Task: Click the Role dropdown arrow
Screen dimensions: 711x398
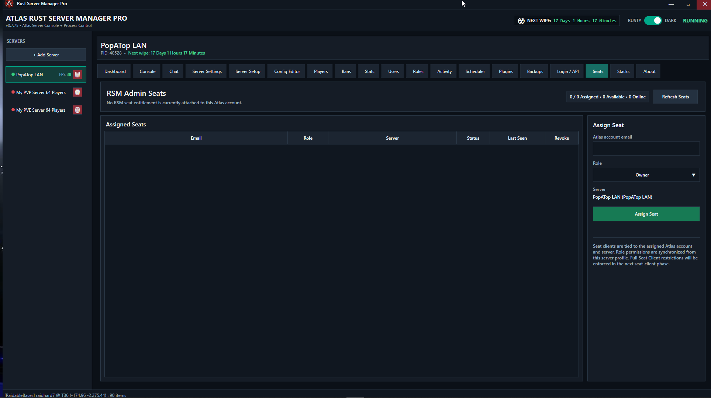Action: tap(693, 175)
